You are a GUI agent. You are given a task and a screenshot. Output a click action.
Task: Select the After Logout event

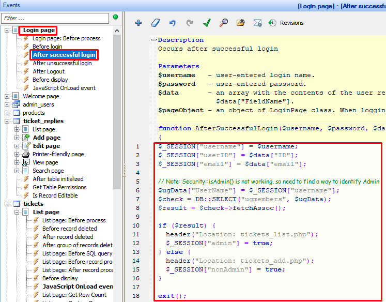click(49, 71)
